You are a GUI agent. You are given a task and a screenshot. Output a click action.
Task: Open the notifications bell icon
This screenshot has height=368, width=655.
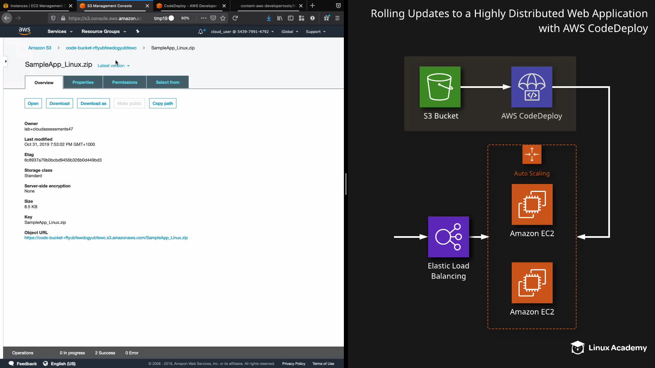(201, 32)
